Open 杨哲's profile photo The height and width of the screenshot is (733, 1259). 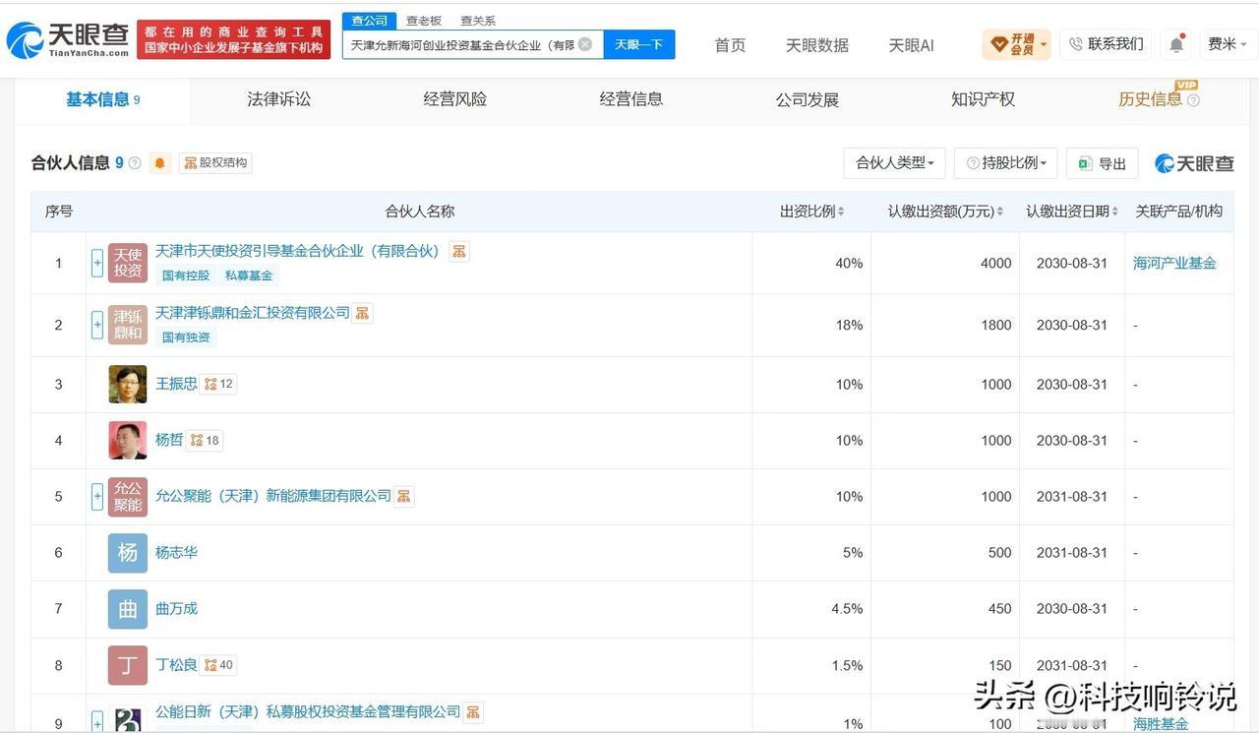(x=128, y=440)
